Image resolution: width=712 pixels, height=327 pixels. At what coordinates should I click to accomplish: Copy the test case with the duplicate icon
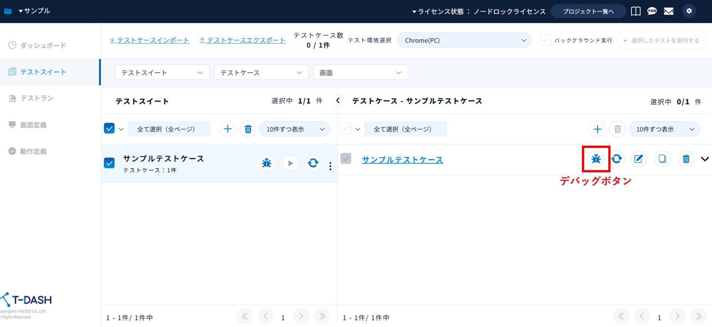(662, 159)
